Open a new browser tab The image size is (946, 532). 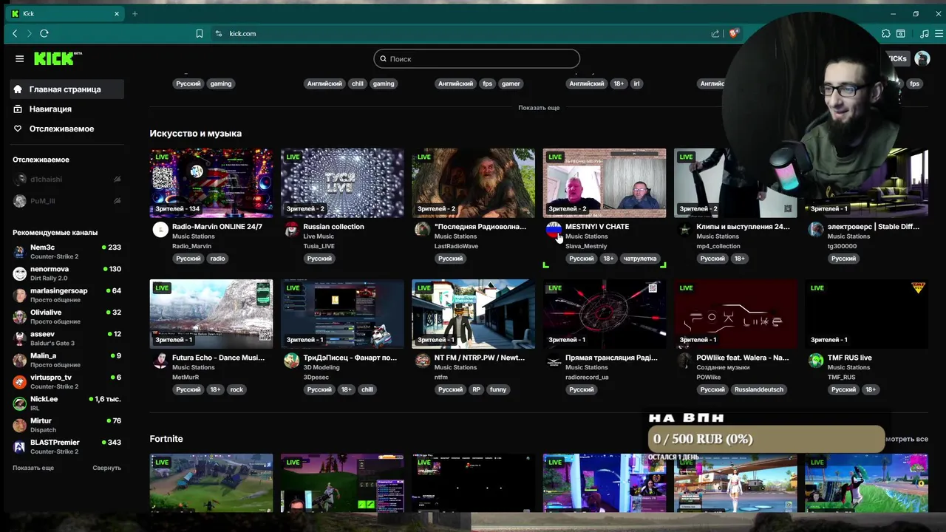pos(135,13)
